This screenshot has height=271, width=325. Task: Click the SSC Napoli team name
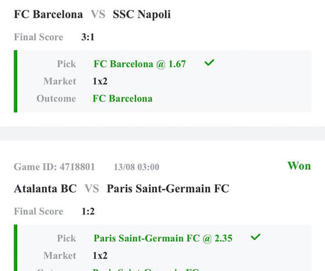tap(142, 14)
